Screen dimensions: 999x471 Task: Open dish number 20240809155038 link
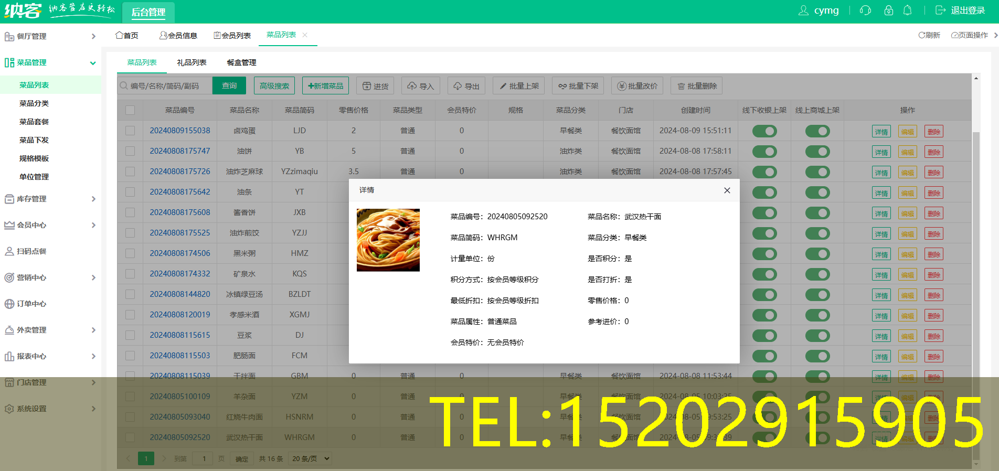(x=180, y=131)
